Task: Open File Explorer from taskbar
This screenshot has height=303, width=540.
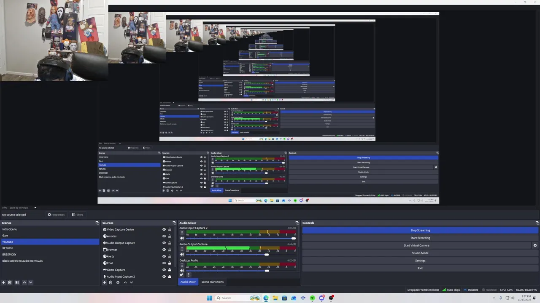Action: [x=275, y=298]
